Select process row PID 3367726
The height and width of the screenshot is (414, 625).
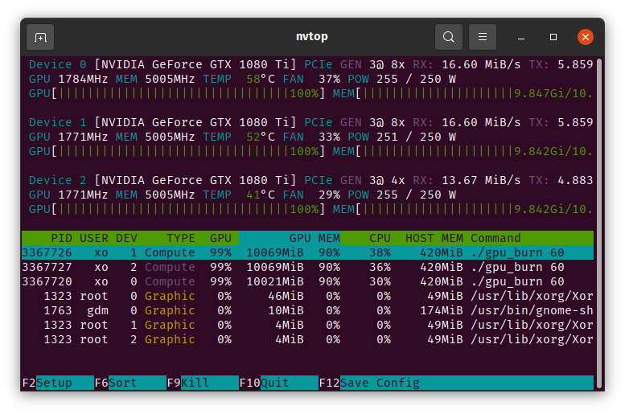[x=307, y=252]
